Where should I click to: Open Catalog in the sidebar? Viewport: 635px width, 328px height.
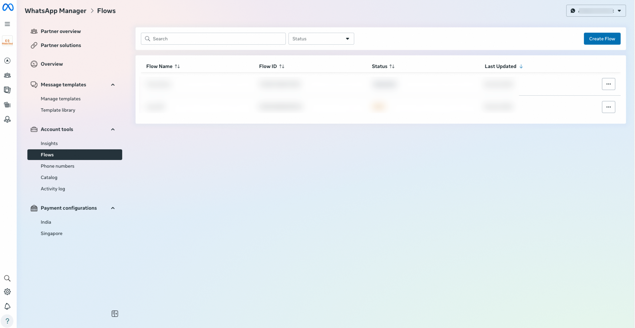coord(49,177)
